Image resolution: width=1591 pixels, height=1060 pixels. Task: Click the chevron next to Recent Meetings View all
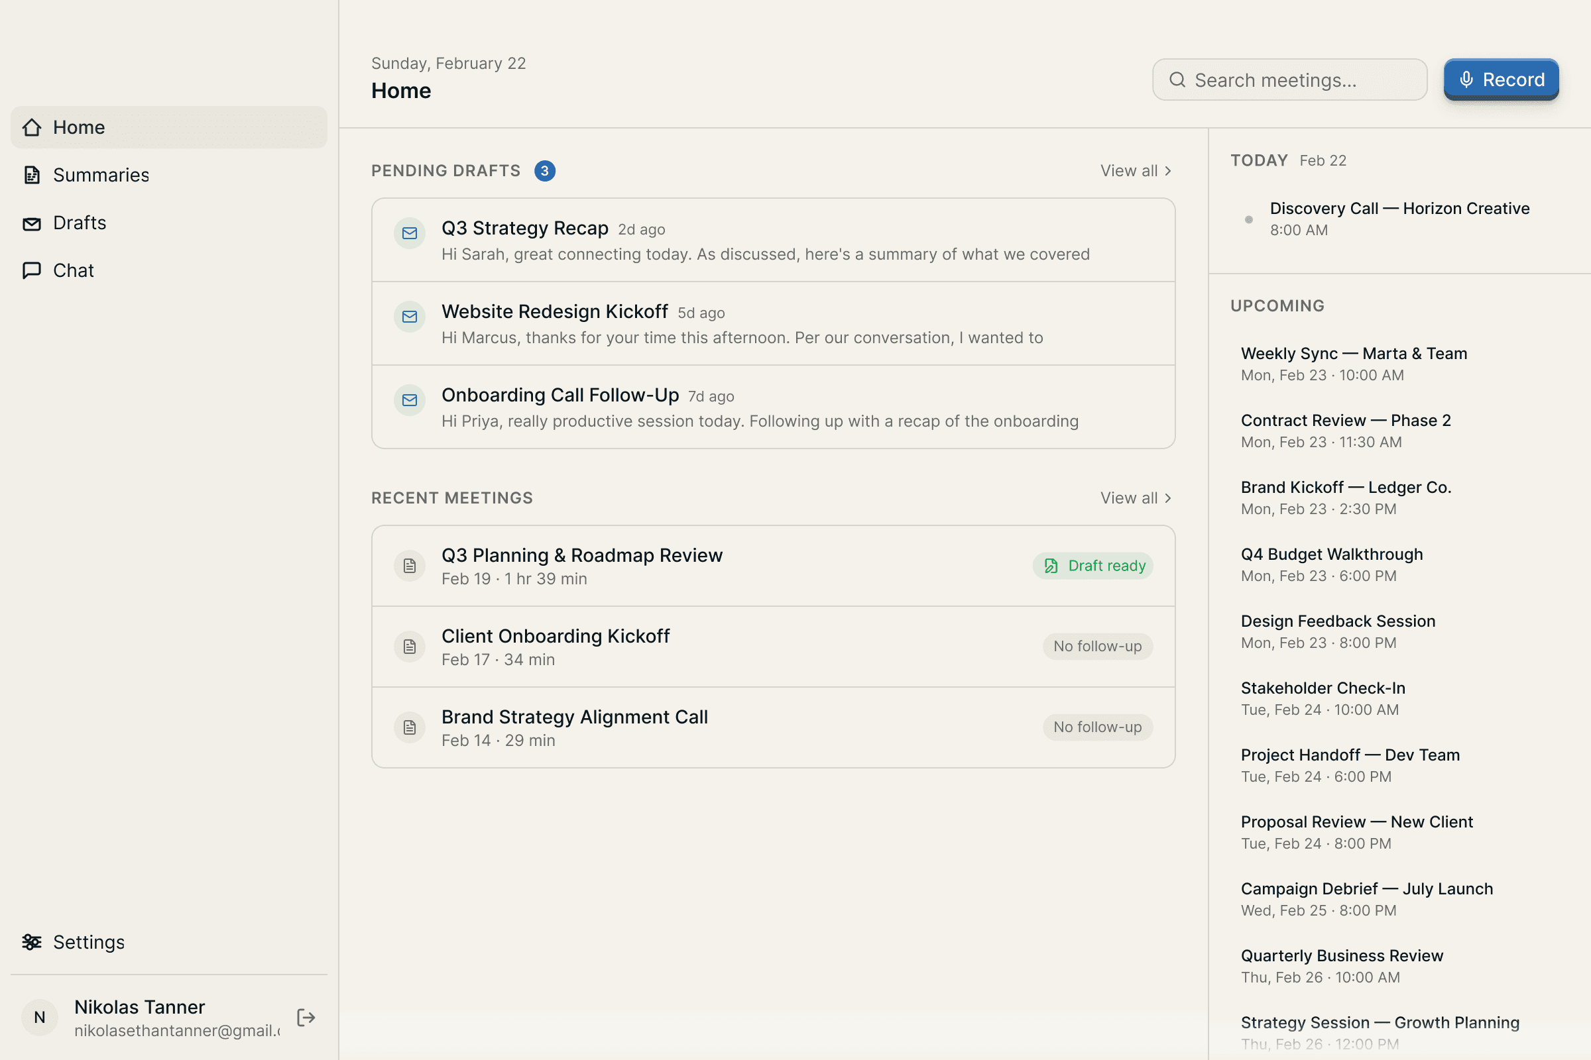coord(1167,498)
